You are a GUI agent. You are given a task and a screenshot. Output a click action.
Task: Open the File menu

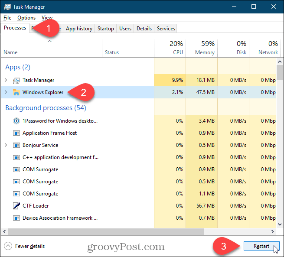tap(7, 18)
